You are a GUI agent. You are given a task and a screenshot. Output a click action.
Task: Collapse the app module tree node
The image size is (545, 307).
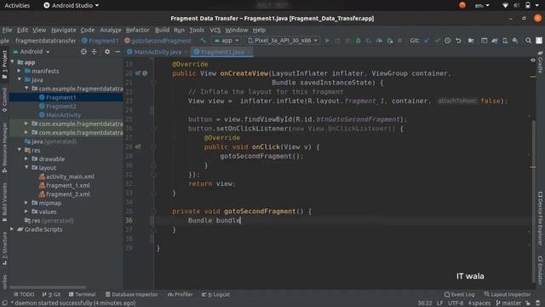[13, 62]
